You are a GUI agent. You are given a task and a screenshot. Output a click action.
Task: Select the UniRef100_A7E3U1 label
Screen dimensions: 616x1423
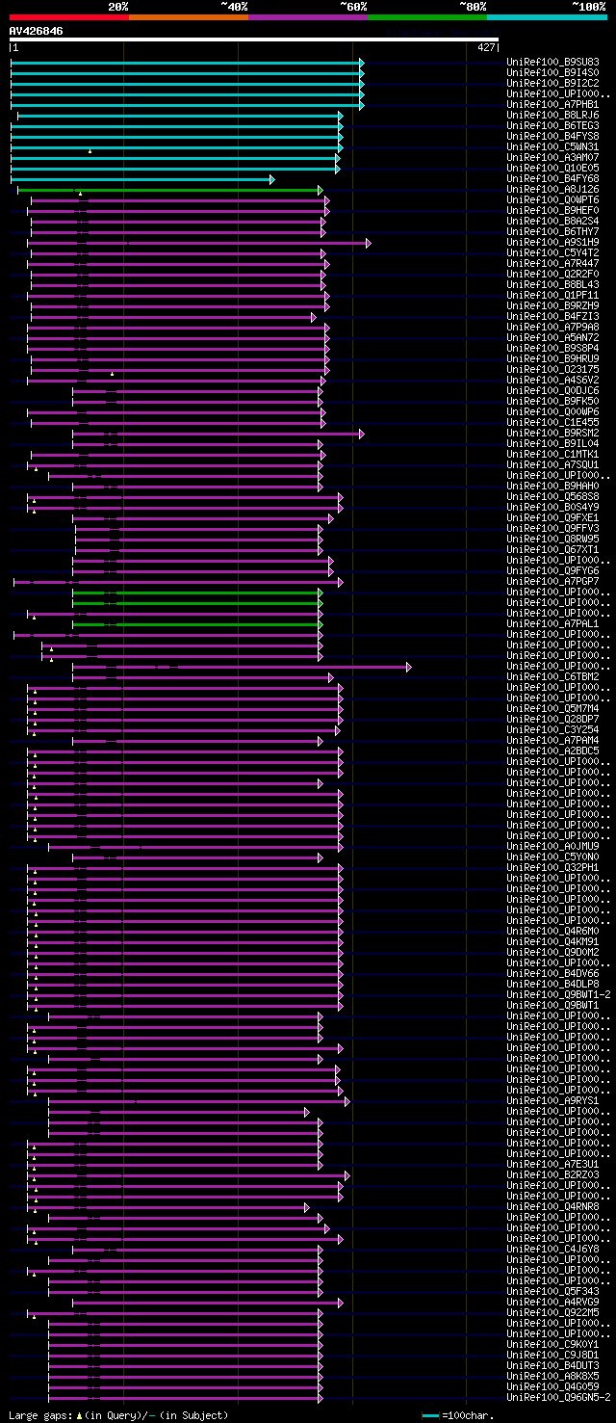[552, 1165]
